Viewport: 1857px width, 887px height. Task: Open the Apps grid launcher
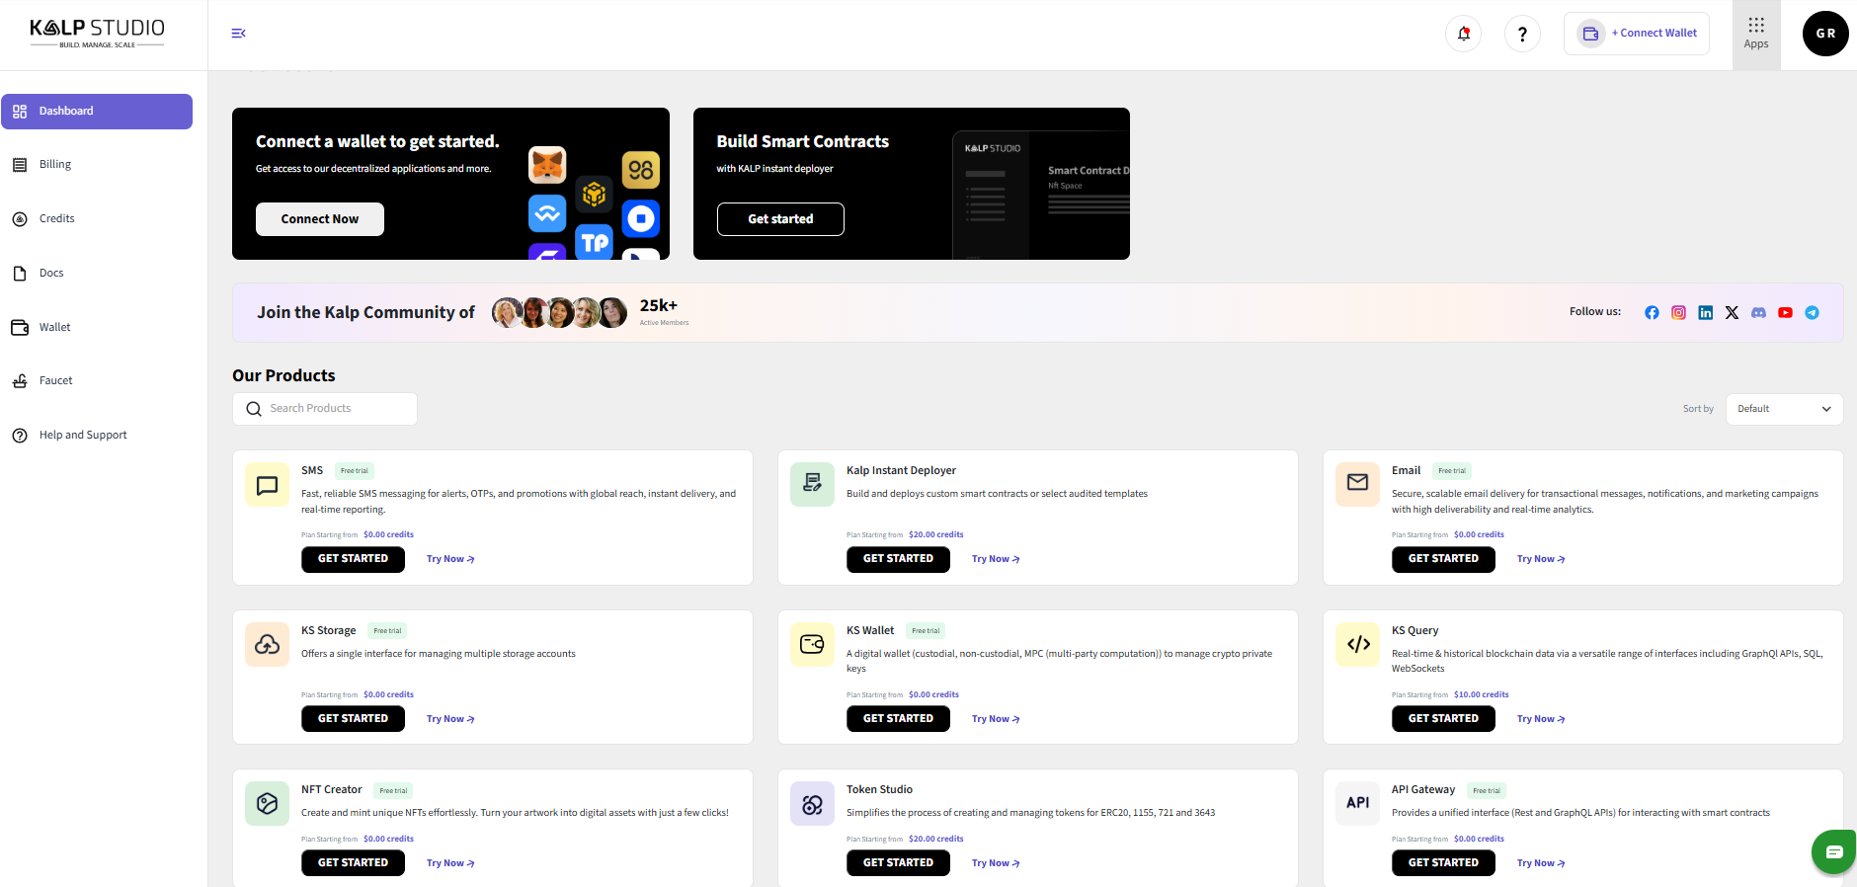[x=1755, y=34]
